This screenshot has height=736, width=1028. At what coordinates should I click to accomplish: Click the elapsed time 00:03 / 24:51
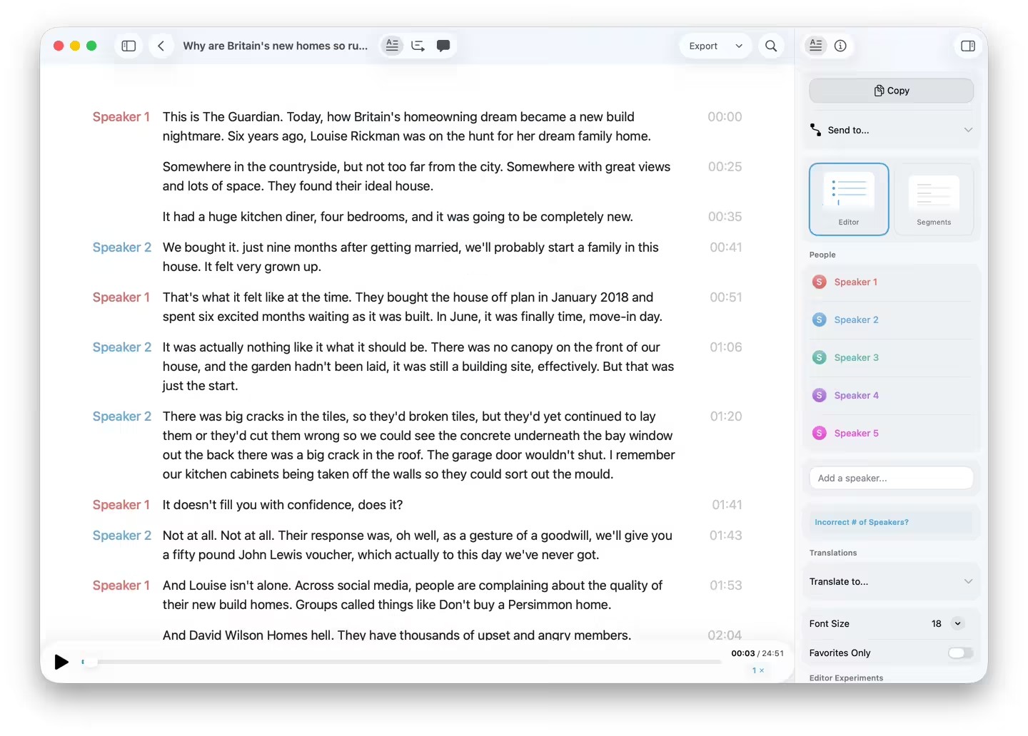(757, 653)
